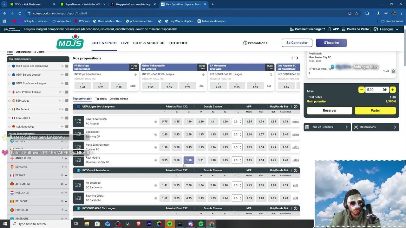Open the TOTOFOOT menu
406x228 pixels.
178,43
